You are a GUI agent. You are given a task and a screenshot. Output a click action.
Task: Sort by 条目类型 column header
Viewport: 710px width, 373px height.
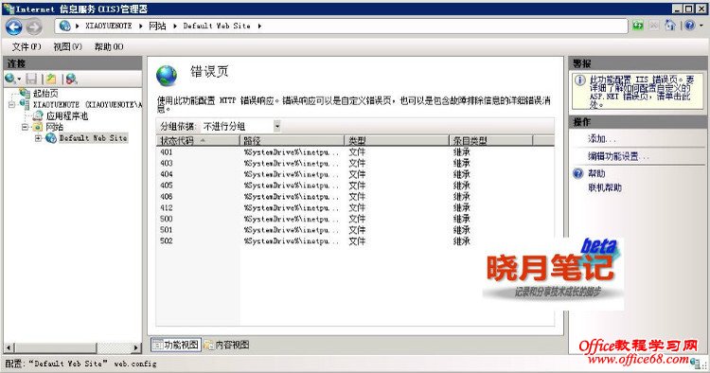point(490,141)
